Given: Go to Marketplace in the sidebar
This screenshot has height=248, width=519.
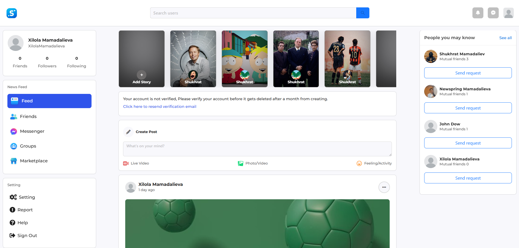Looking at the screenshot, I should point(34,161).
